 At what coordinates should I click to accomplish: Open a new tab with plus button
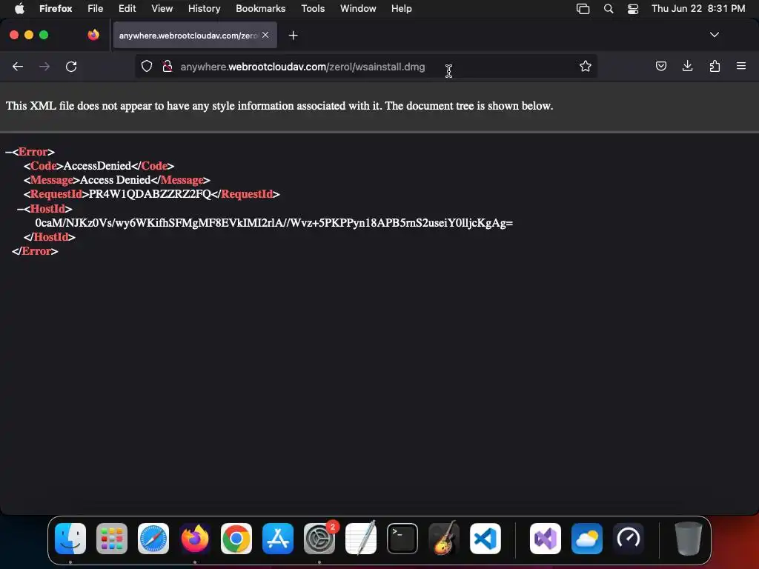click(293, 36)
